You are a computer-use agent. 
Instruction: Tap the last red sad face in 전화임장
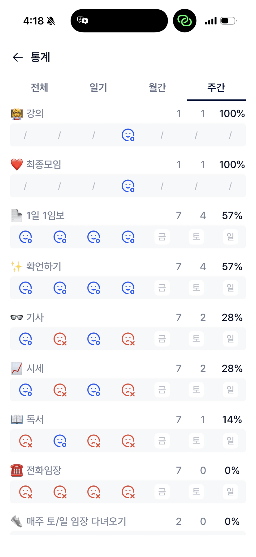coord(128,492)
